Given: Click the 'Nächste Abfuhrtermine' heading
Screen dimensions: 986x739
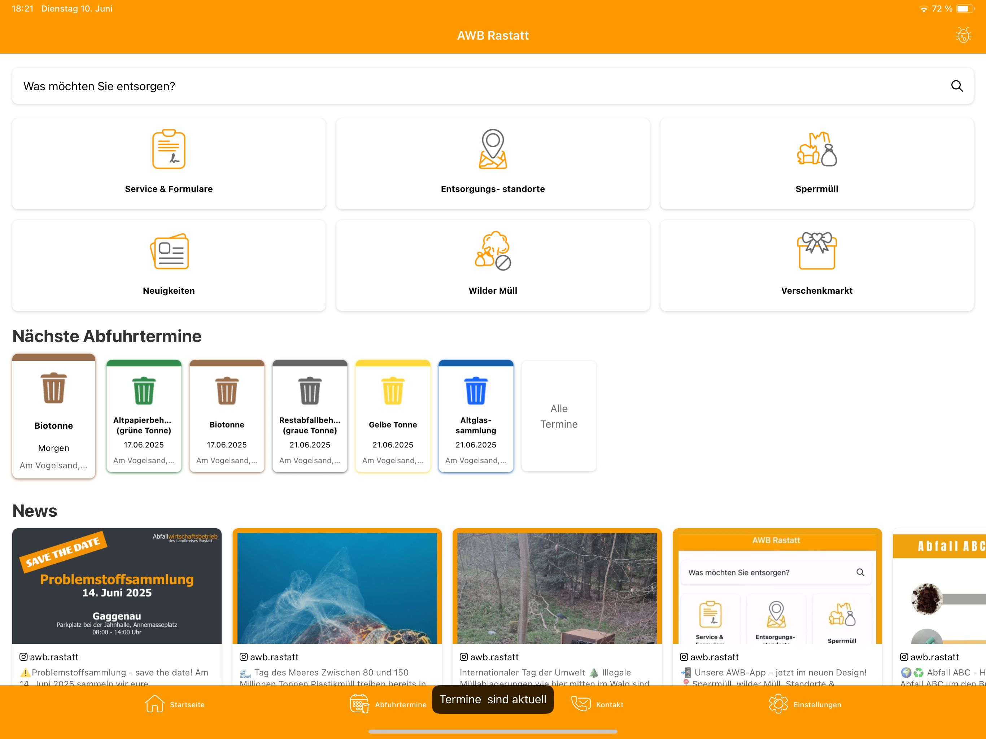Looking at the screenshot, I should point(107,336).
